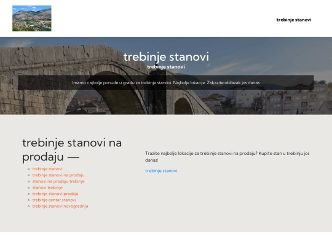The image size is (332, 249).
Task: Click the heading trebinje stanovi na prodaju
Action: point(72,149)
